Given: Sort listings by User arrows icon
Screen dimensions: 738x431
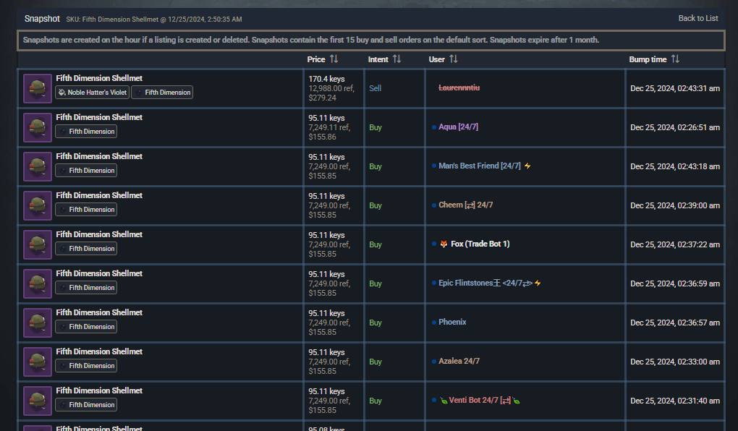Looking at the screenshot, I should coord(453,59).
